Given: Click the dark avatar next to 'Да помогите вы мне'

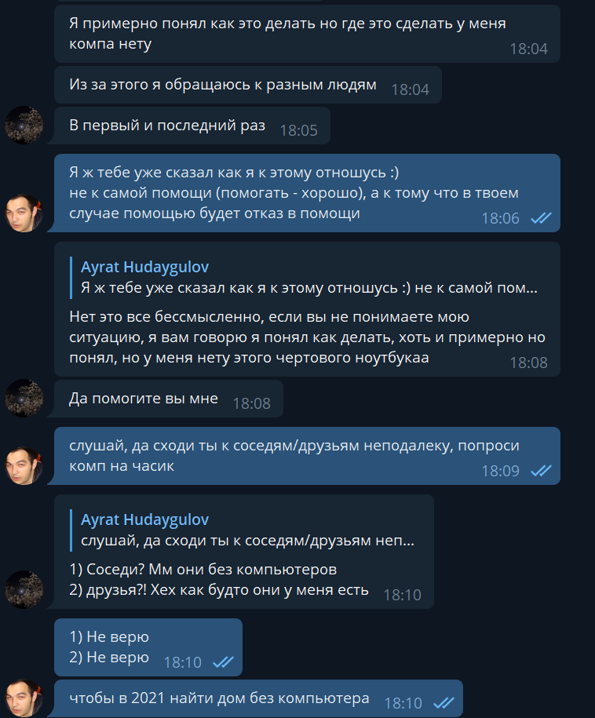Looking at the screenshot, I should pyautogui.click(x=24, y=398).
